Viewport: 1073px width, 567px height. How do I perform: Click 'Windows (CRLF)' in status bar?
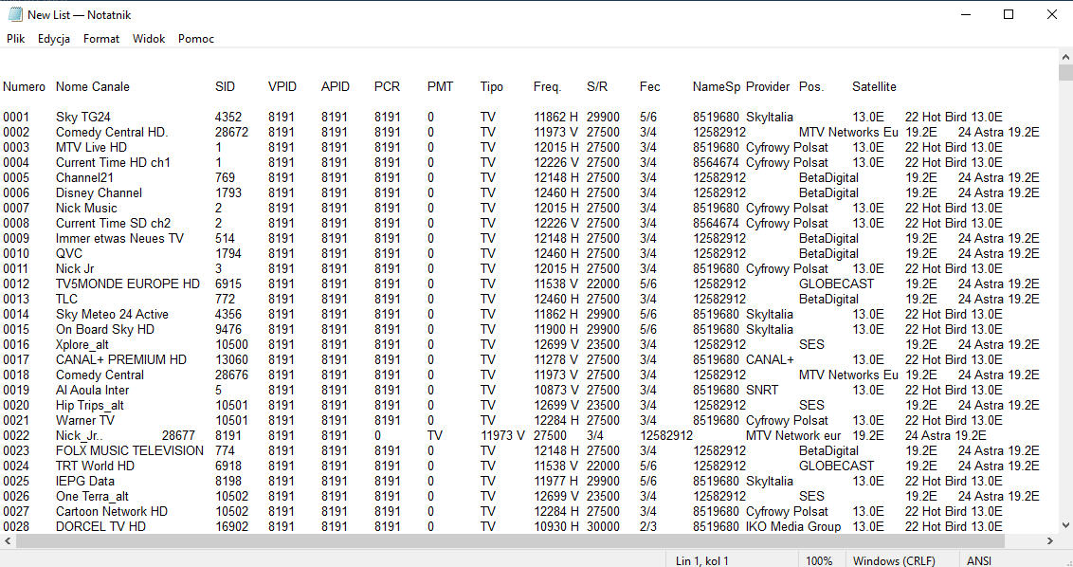(894, 561)
